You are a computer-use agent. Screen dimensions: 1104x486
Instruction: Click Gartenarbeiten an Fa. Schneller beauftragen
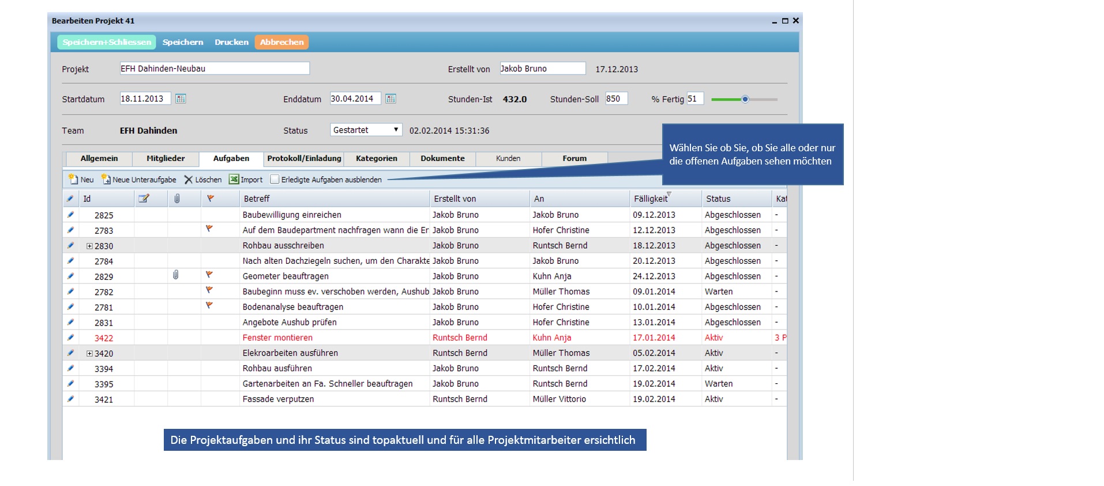[328, 383]
